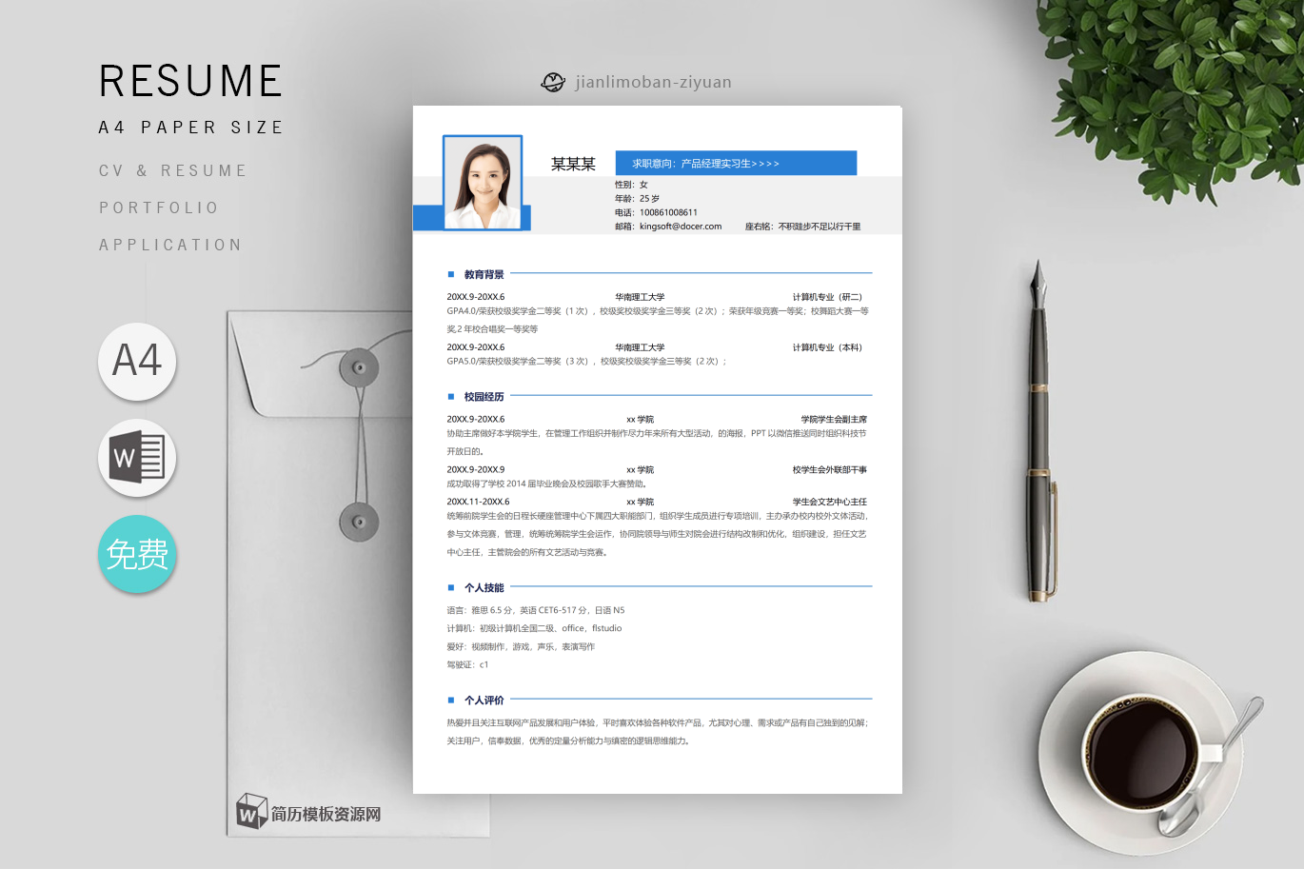Click the 语言: 雅思 6.5 分 skills line
The width and height of the screenshot is (1304, 869).
click(536, 610)
